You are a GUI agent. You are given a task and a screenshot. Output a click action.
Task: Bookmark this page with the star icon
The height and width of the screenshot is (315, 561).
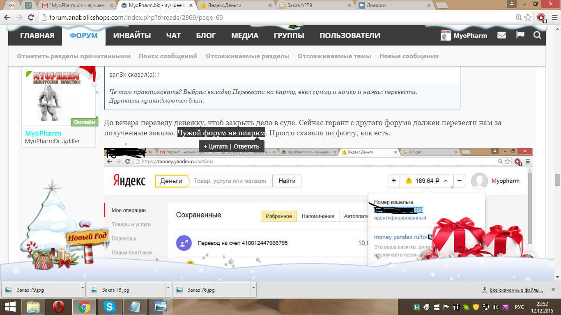pyautogui.click(x=529, y=18)
